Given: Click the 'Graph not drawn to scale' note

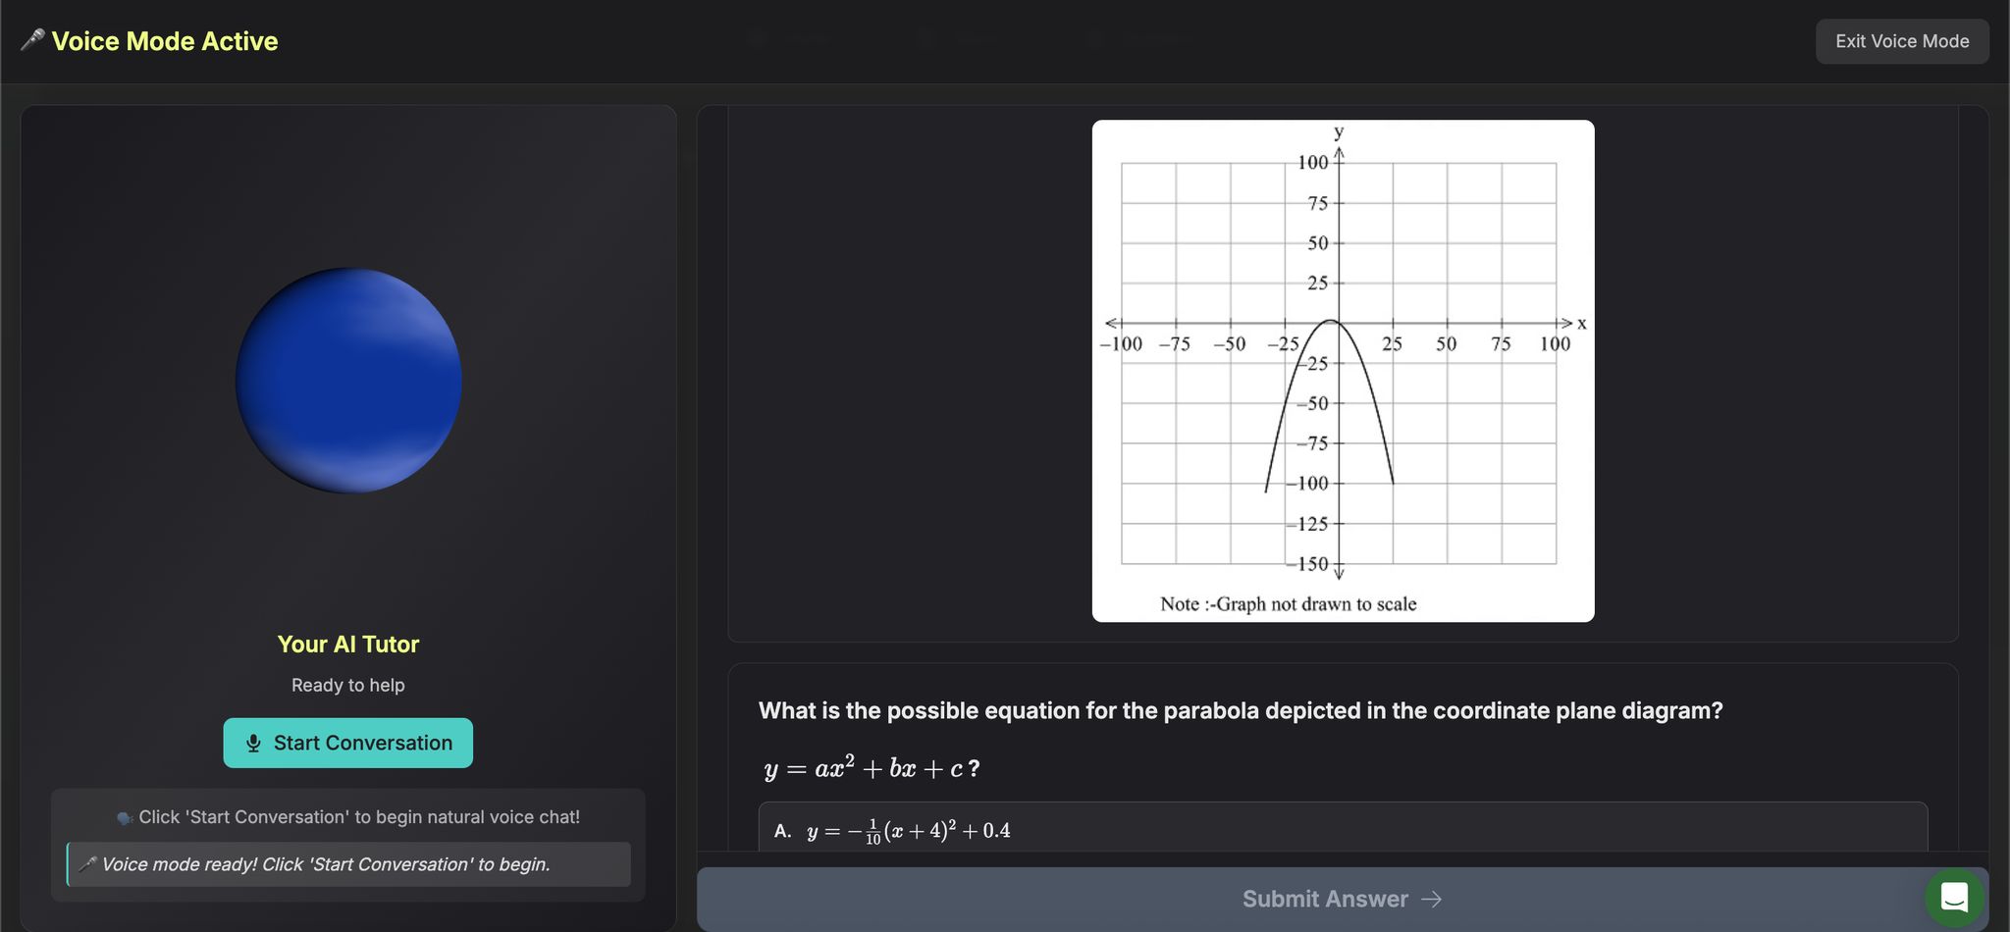Looking at the screenshot, I should 1288,604.
